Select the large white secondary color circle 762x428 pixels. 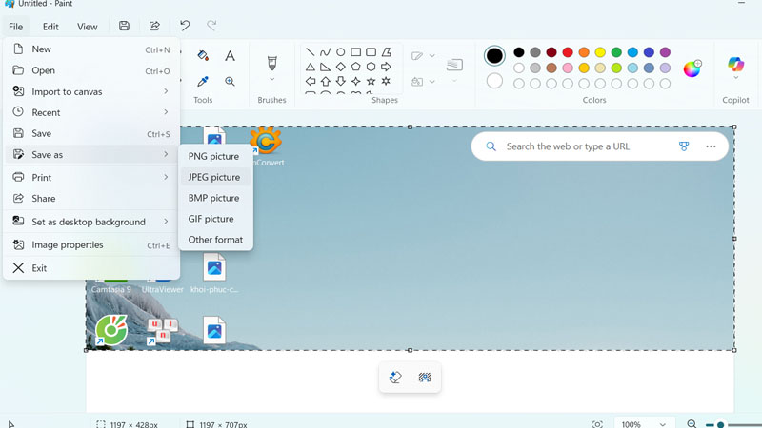[494, 82]
